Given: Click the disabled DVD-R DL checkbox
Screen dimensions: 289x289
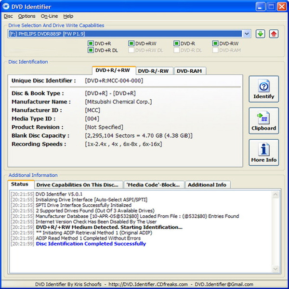Looking at the screenshot, I should click(177, 50).
